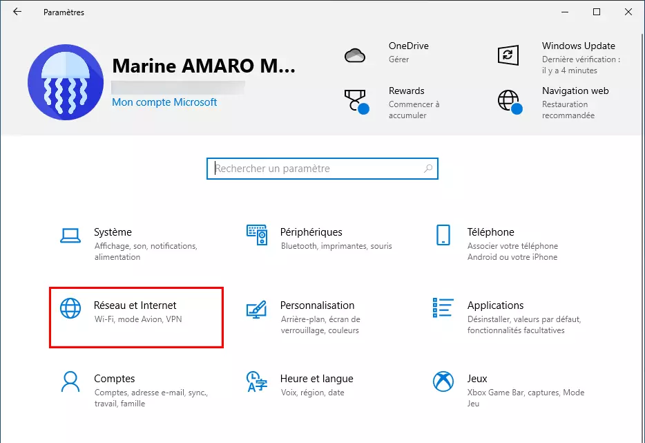Click the Réseau et Internet globe icon

click(70, 308)
